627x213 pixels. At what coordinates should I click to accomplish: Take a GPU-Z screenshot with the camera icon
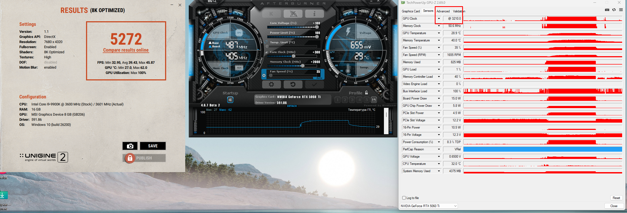tap(607, 10)
